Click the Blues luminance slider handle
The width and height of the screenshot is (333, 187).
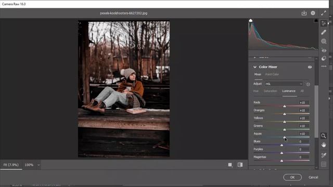point(281,145)
